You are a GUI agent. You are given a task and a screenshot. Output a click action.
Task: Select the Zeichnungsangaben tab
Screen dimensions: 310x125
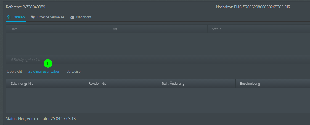pyautogui.click(x=44, y=72)
